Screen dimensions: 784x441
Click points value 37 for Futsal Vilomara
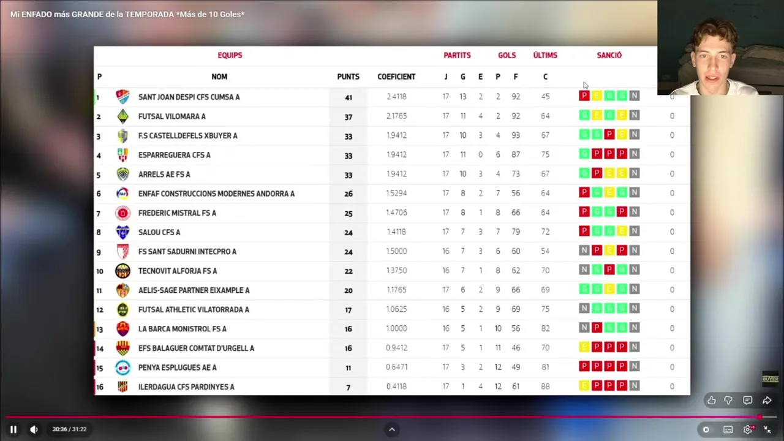[348, 116]
